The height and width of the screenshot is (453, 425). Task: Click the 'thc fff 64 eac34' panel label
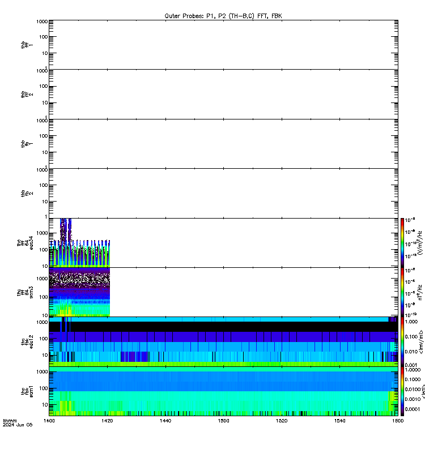pyautogui.click(x=25, y=243)
